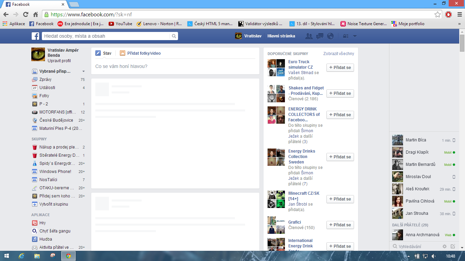465x261 pixels.
Task: Focus the Hledat osoby search field
Action: [106, 36]
